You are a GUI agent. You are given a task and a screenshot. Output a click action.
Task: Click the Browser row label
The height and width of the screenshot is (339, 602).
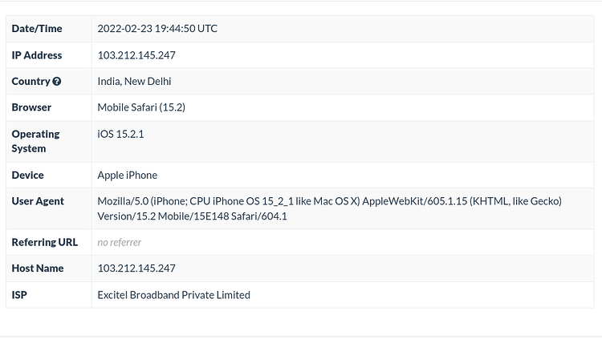tap(31, 107)
